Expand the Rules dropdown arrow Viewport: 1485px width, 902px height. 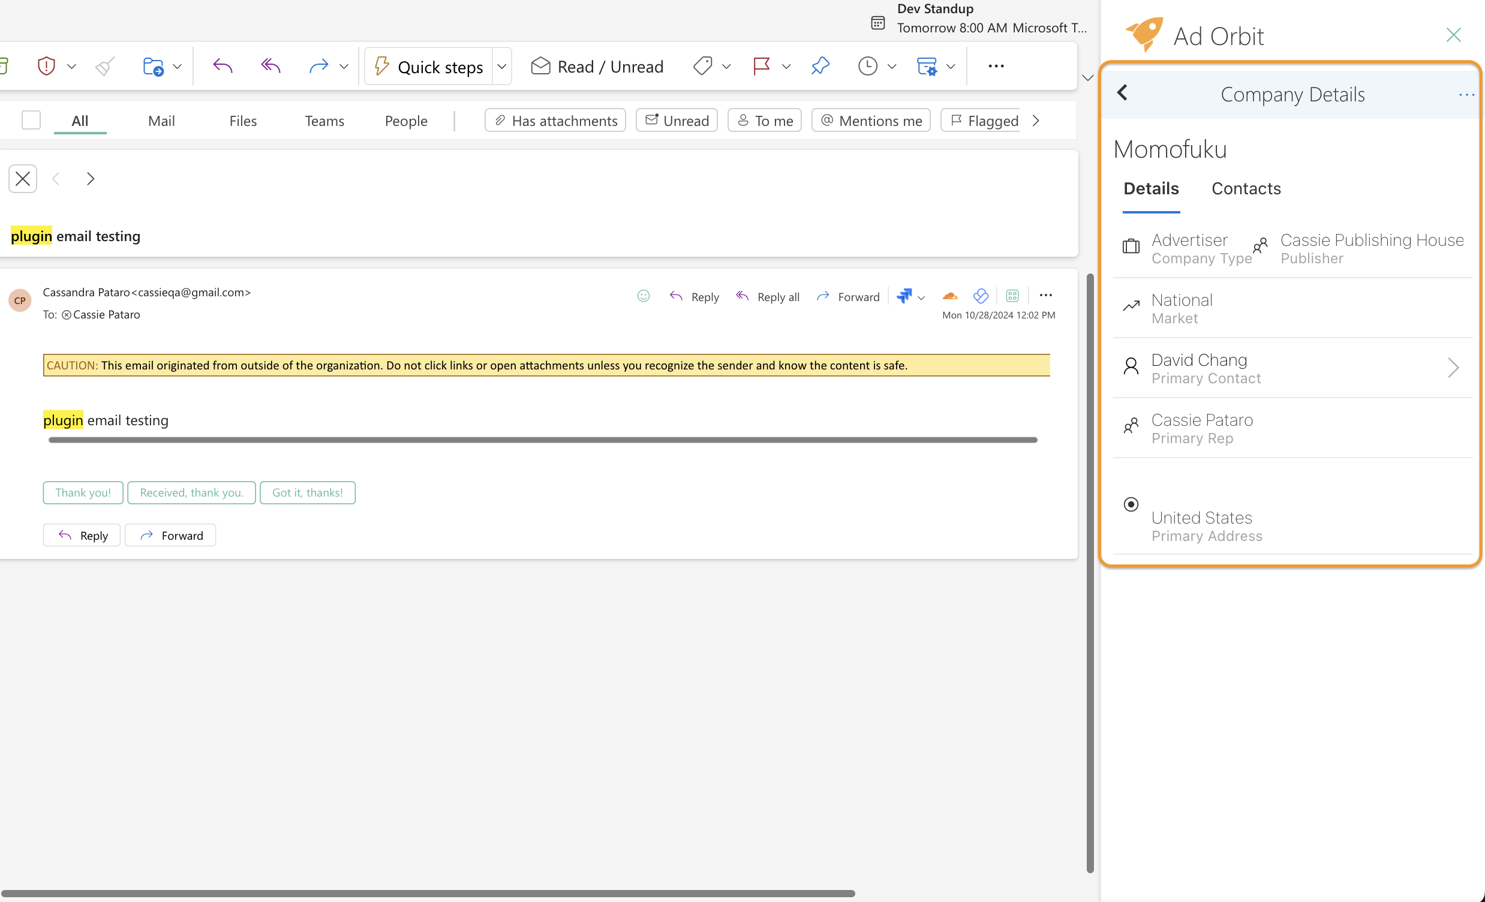coord(951,67)
